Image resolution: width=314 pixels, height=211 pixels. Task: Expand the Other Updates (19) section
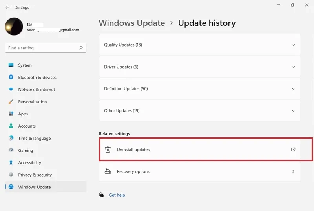200,110
